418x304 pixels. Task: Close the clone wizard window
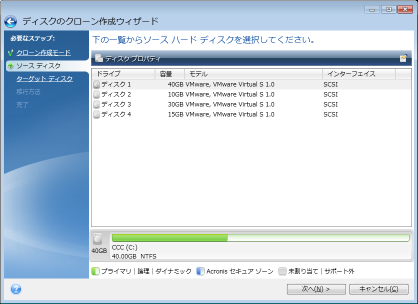click(405, 9)
